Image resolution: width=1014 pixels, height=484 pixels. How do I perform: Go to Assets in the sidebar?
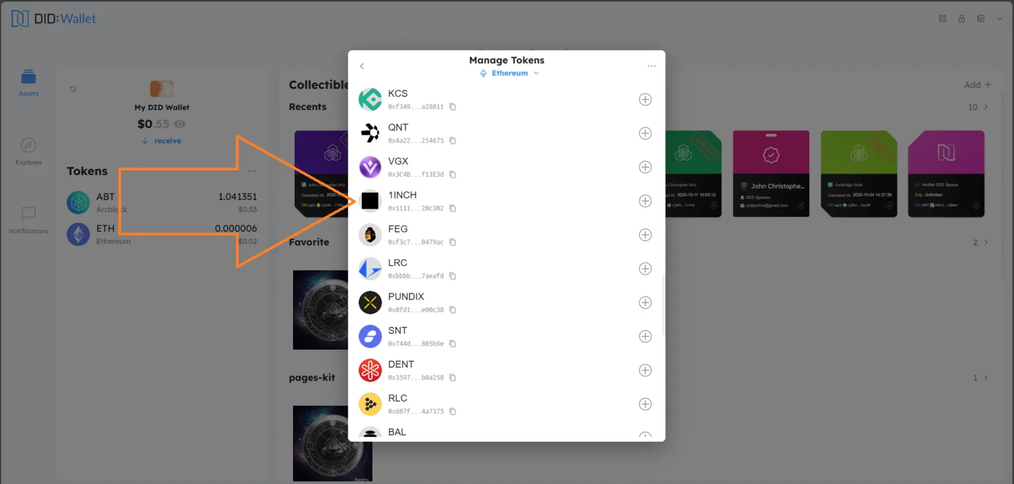[x=29, y=83]
